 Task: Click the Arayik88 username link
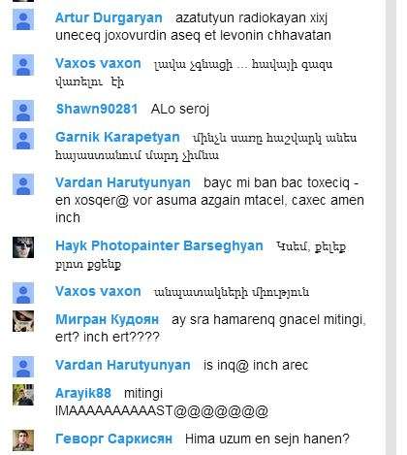83,393
